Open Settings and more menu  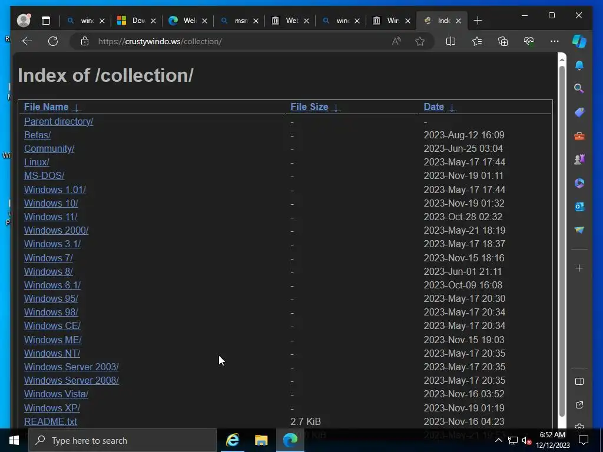point(555,41)
